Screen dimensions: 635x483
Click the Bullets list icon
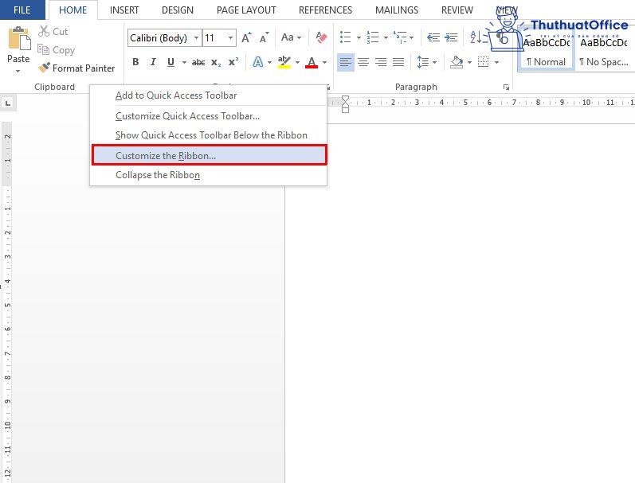tap(346, 37)
